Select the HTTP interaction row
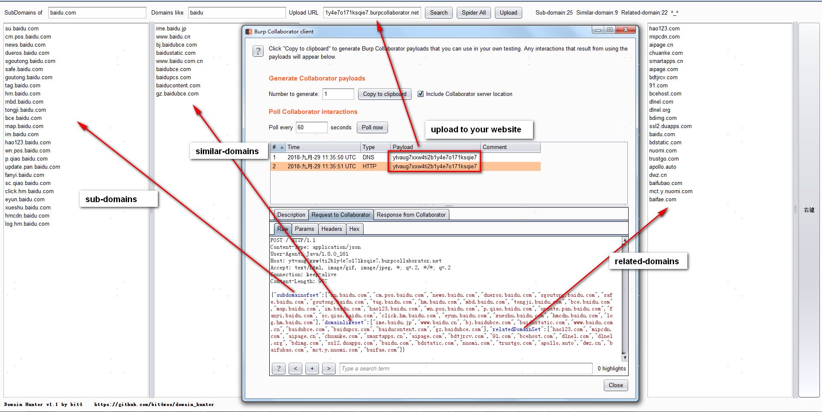The image size is (822, 412). (406, 166)
